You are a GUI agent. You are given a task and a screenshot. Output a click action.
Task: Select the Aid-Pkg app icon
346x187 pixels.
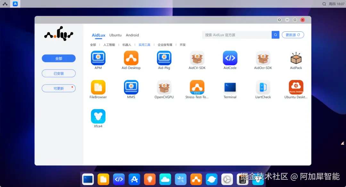(x=164, y=58)
